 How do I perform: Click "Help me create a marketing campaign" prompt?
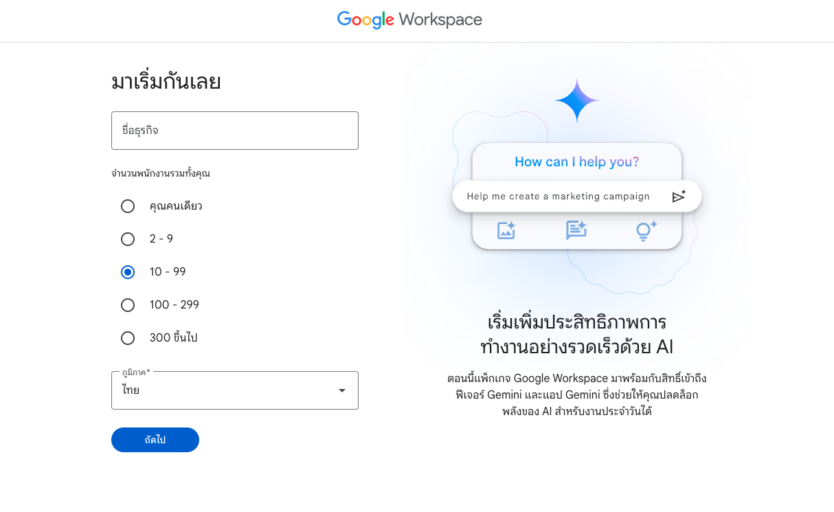click(x=558, y=197)
